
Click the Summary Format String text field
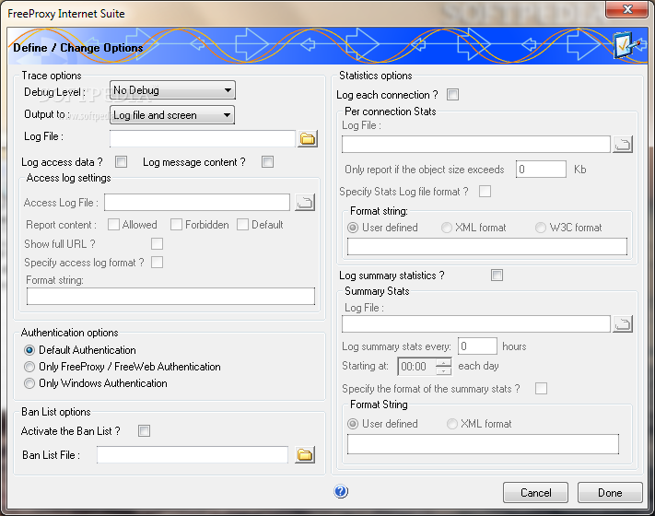483,444
